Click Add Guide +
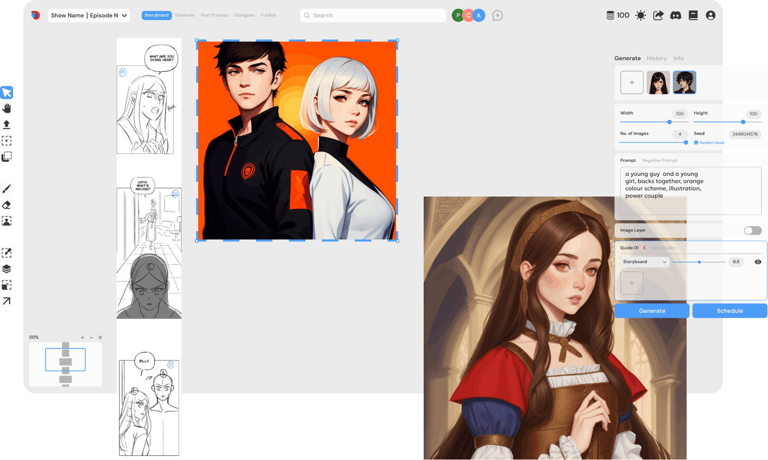Screen dimensions: 768x460 [664, 248]
